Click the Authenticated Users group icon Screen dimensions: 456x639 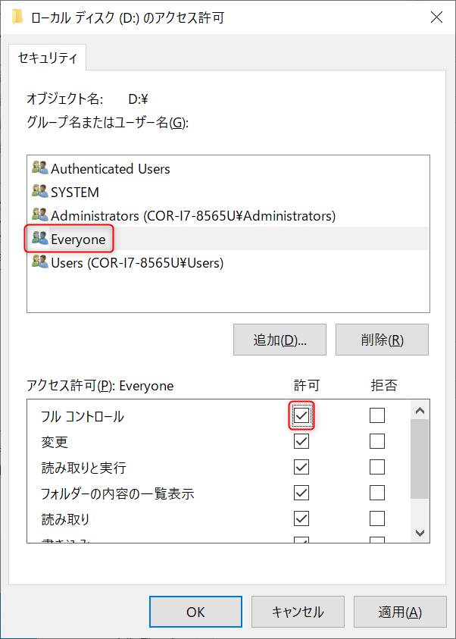point(40,168)
